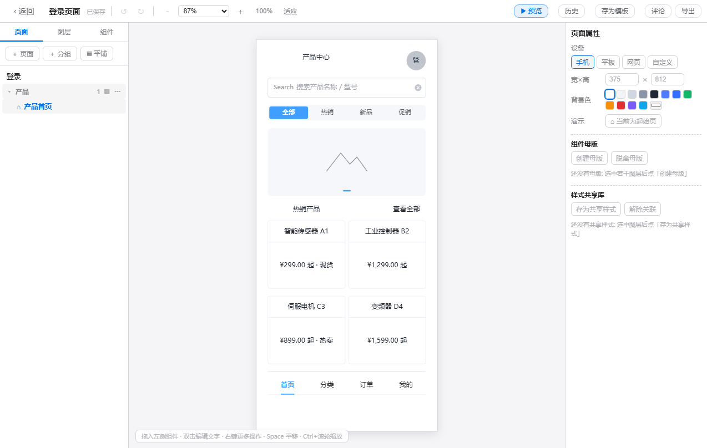Open 历史 history
This screenshot has width=707, height=448.
(x=572, y=11)
